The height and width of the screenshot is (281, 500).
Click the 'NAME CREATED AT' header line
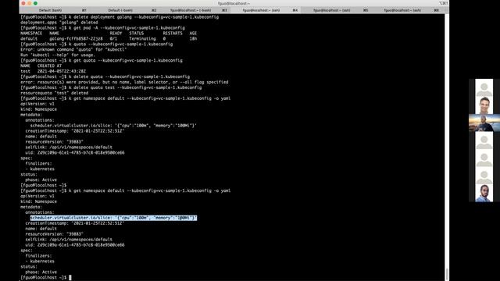point(41,66)
